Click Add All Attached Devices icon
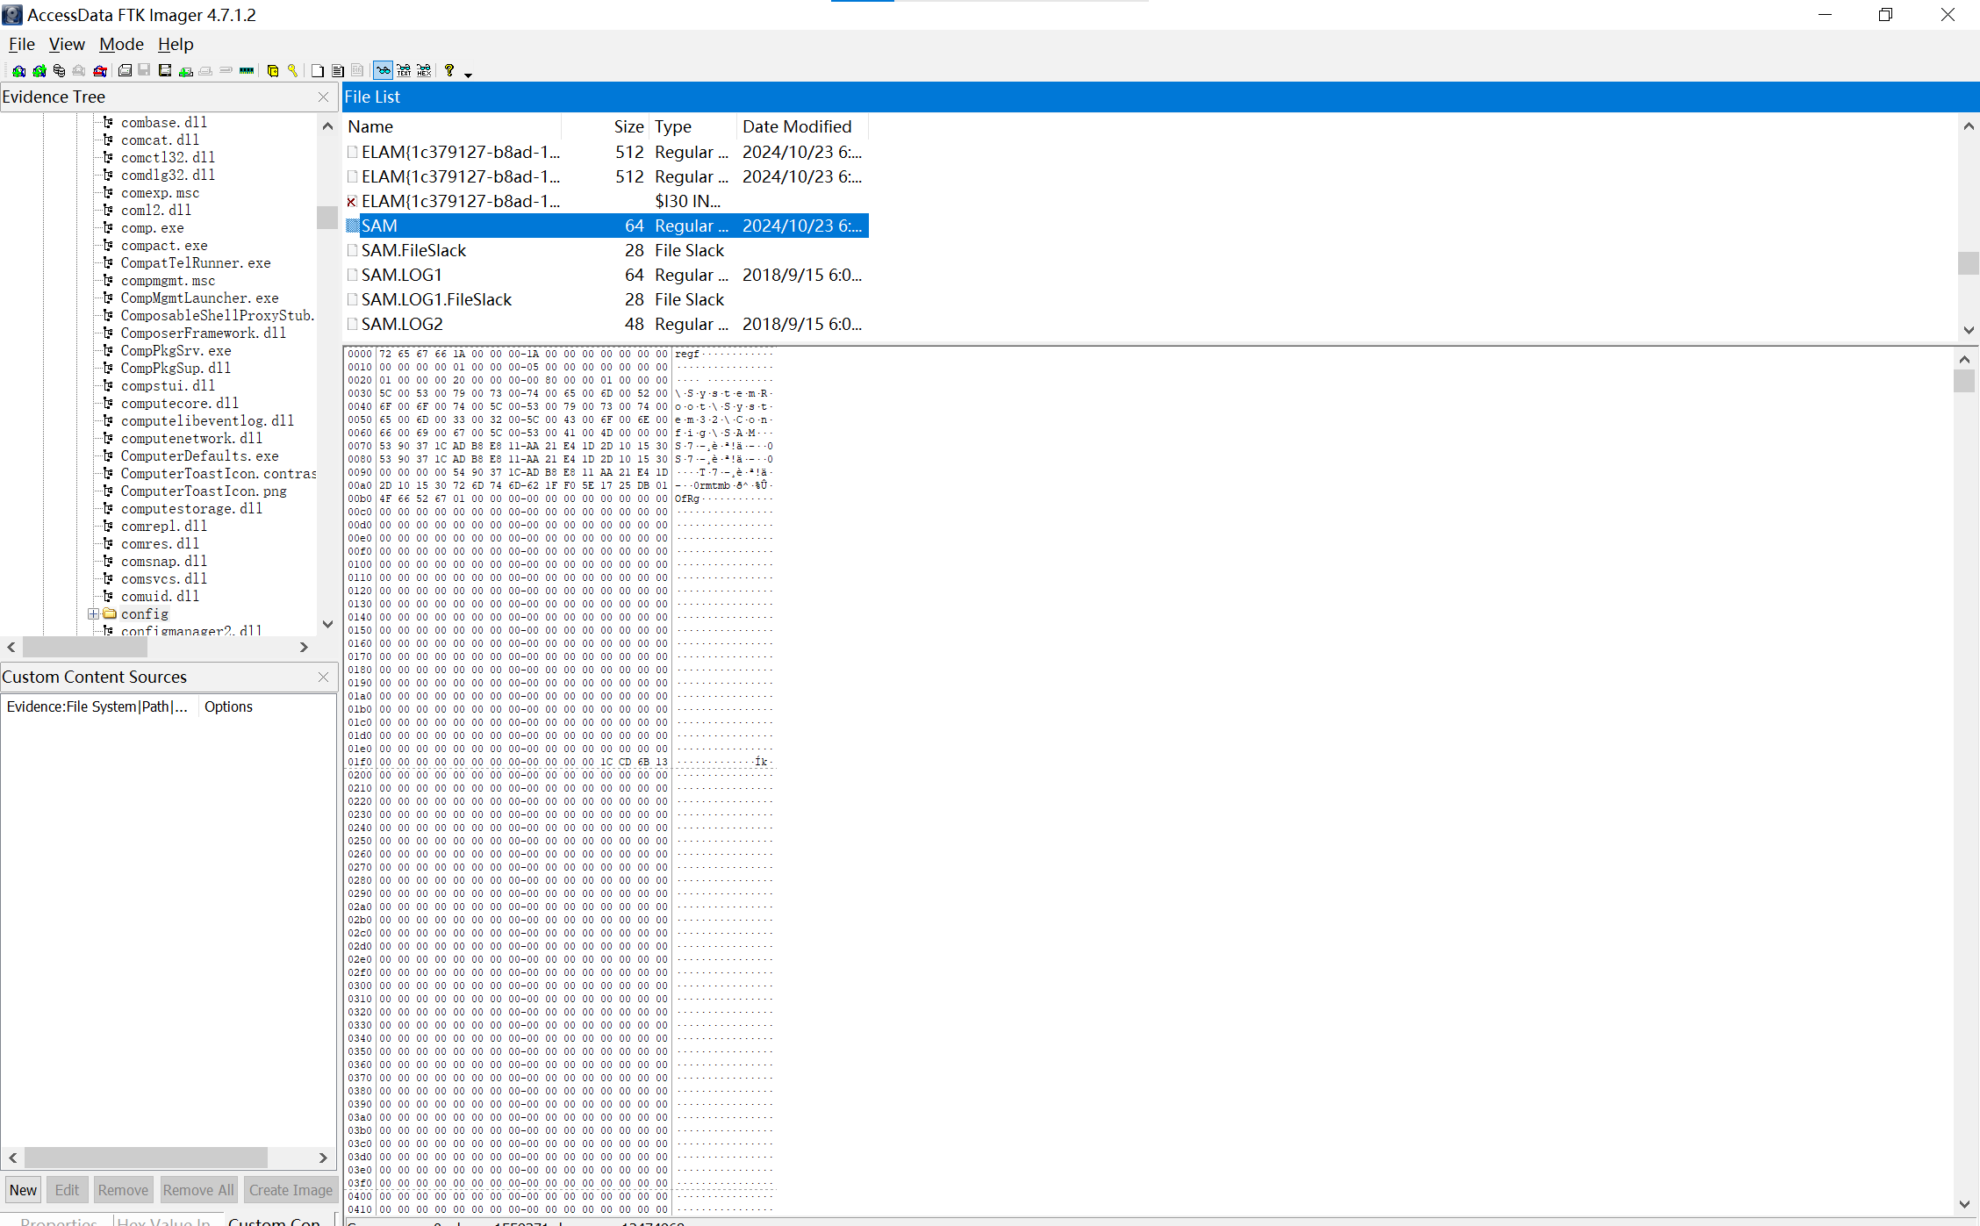 [x=39, y=70]
